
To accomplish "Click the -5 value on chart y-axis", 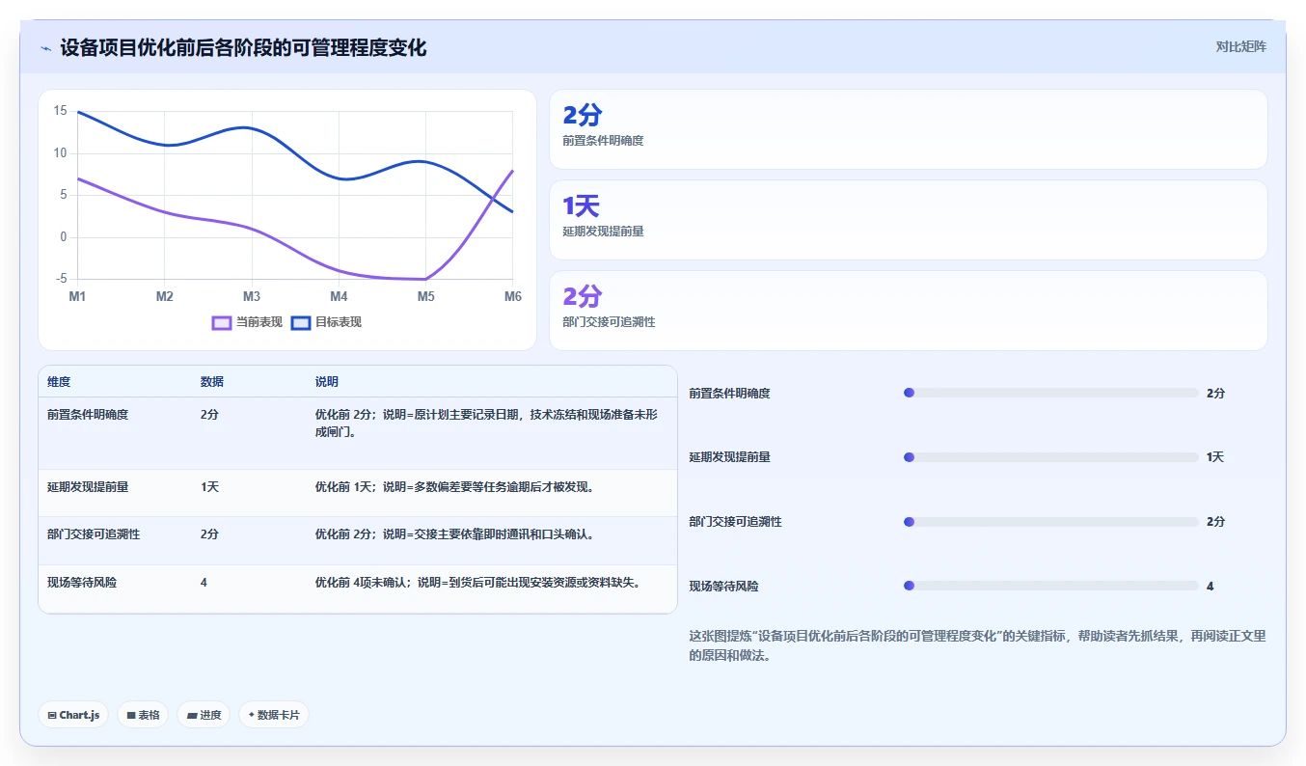I will tap(60, 279).
